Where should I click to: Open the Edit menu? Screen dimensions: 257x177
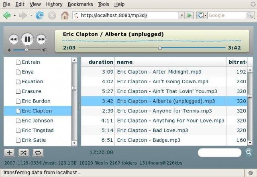[20, 4]
